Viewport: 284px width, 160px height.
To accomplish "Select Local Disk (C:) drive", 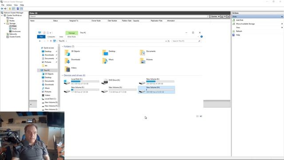I will (x=82, y=81).
